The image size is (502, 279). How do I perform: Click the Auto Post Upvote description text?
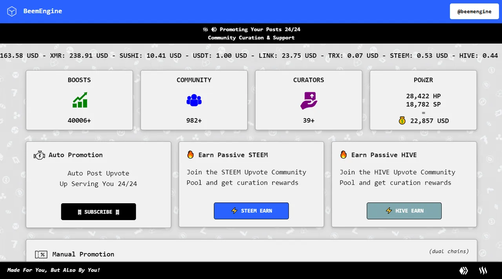coord(98,179)
